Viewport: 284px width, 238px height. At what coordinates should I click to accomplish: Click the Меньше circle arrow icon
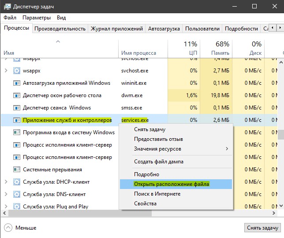8,228
